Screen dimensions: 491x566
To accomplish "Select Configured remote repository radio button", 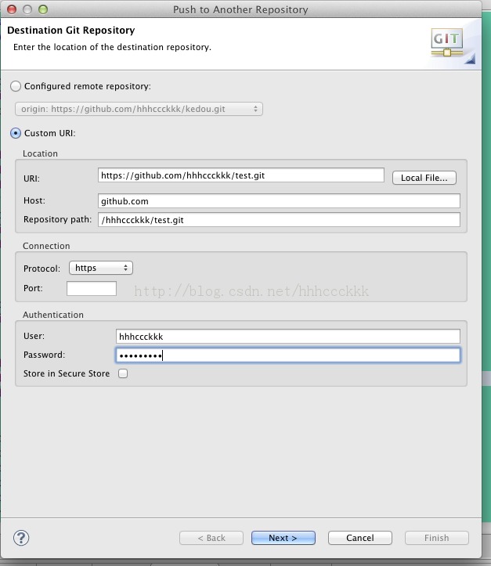I will 16,86.
